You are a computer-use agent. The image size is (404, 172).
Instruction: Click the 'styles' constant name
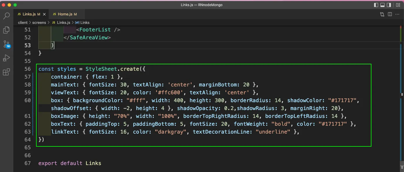click(67, 69)
